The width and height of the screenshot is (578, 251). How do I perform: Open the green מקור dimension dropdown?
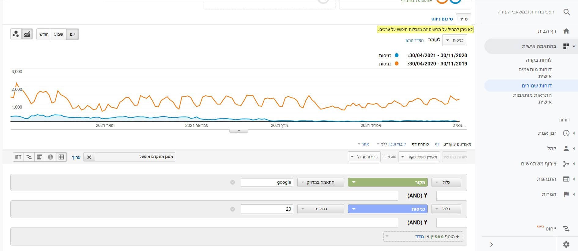[388, 182]
